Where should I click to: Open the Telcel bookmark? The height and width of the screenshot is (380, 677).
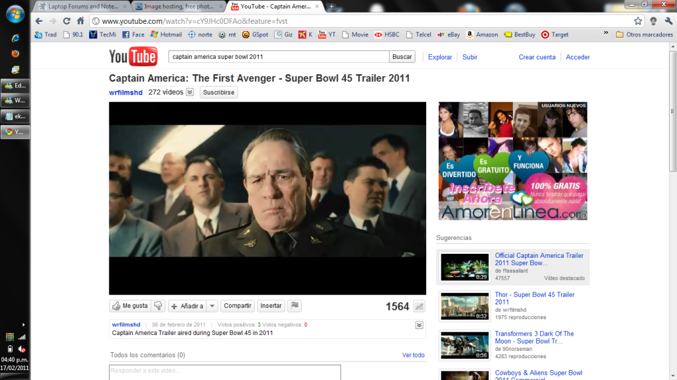coord(418,34)
